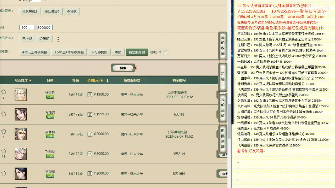
Task: Sort by 价格(元) column header
Action: [93, 80]
